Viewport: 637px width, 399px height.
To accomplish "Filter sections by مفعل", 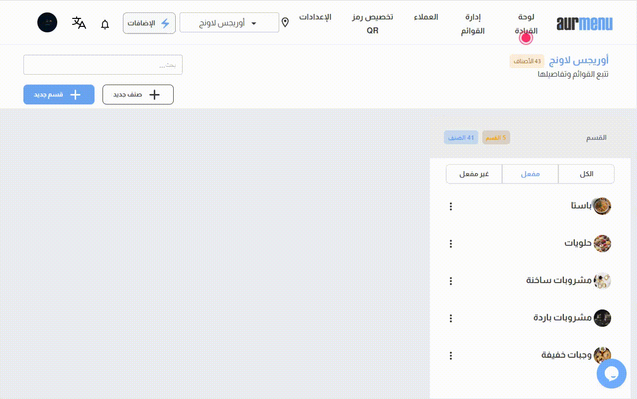I will (x=530, y=174).
